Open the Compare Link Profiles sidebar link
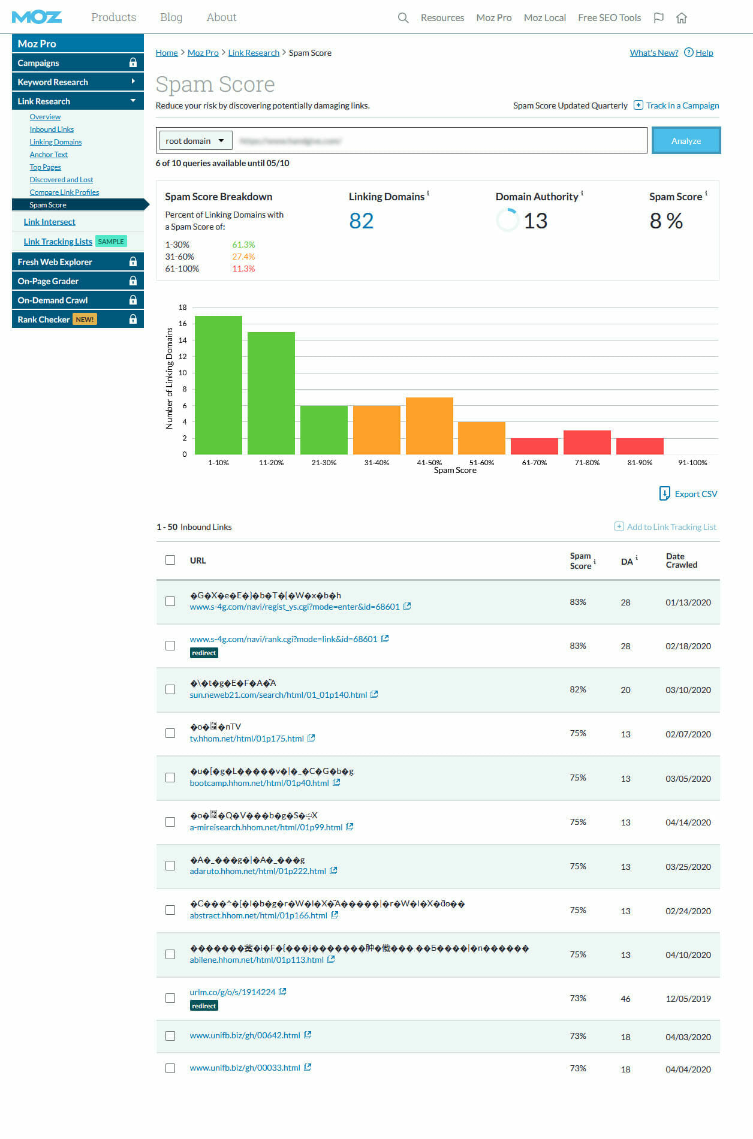753x1139 pixels. 64,192
